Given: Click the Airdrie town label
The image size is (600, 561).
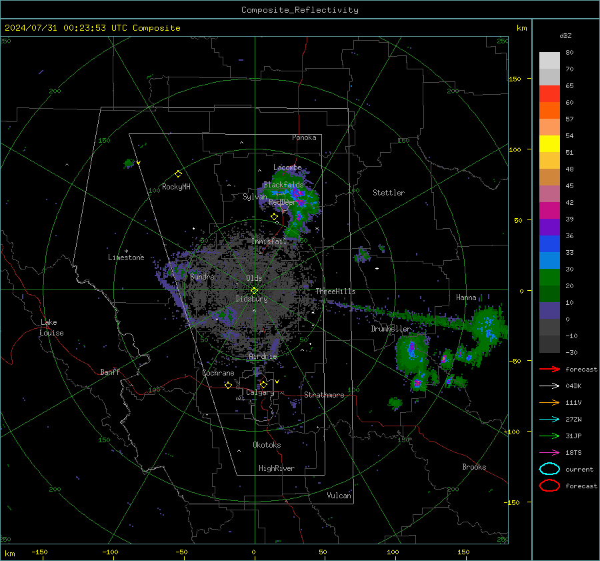Looking at the screenshot, I should (x=263, y=356).
